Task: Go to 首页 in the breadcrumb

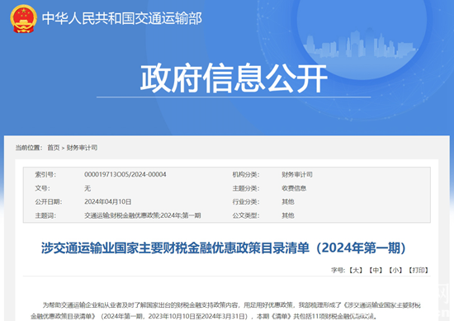Action: coord(54,148)
